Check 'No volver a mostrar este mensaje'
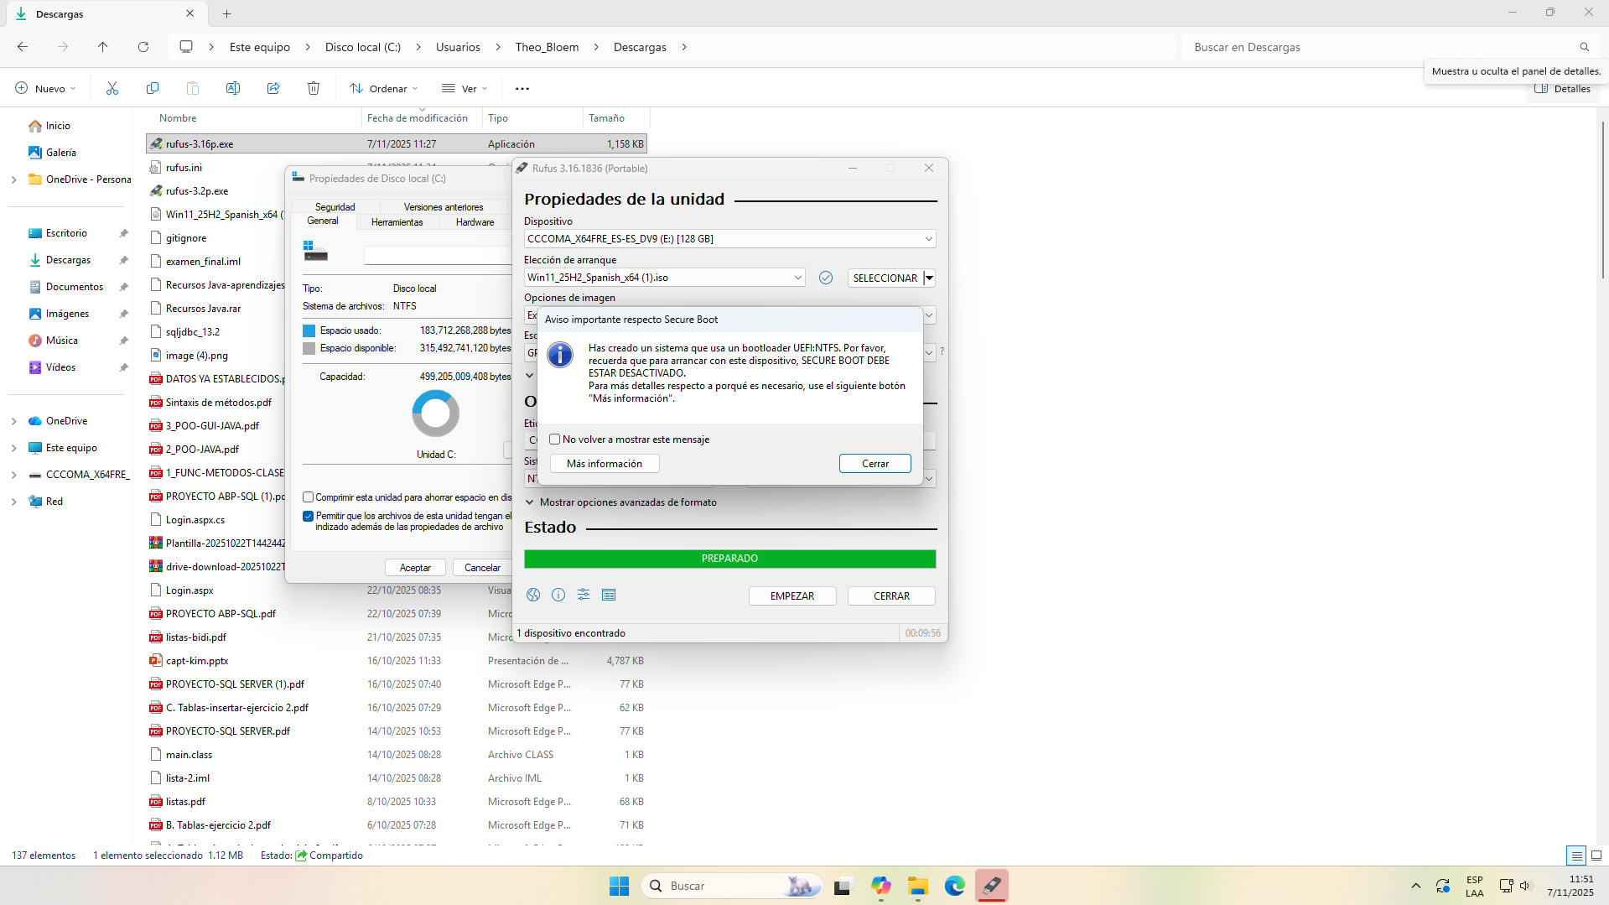This screenshot has height=905, width=1609. point(555,439)
